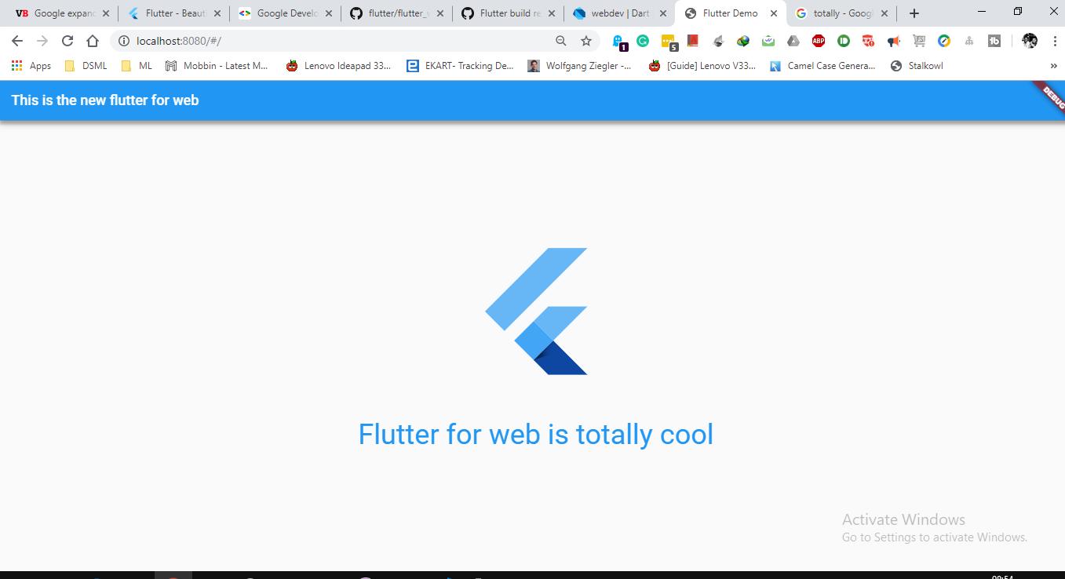Go back to the previous page

click(x=17, y=41)
